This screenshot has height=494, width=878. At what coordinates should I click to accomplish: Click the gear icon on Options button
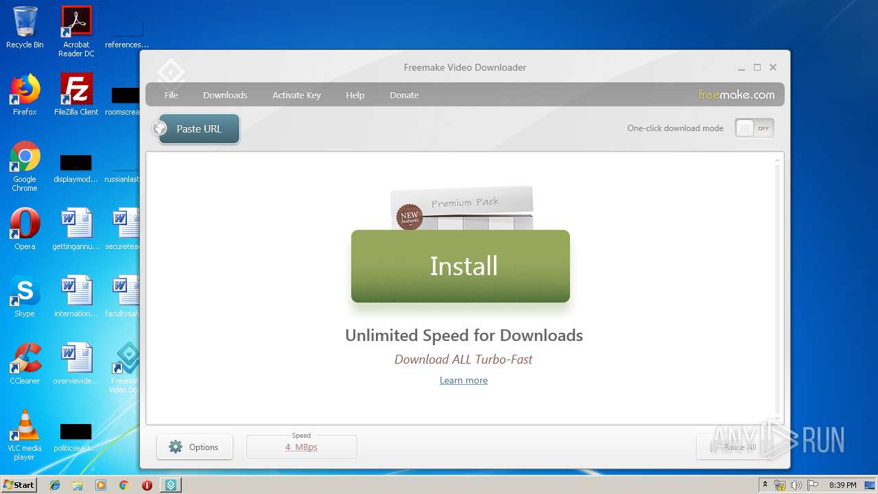point(176,447)
